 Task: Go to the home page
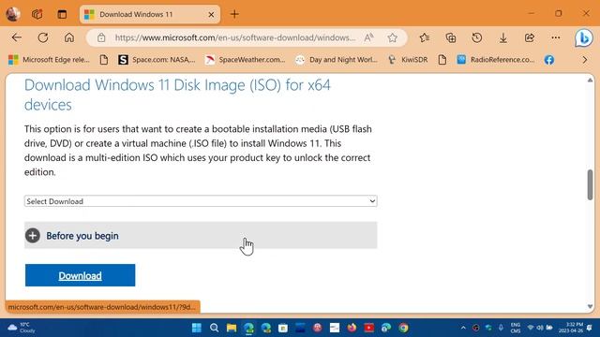coord(69,37)
